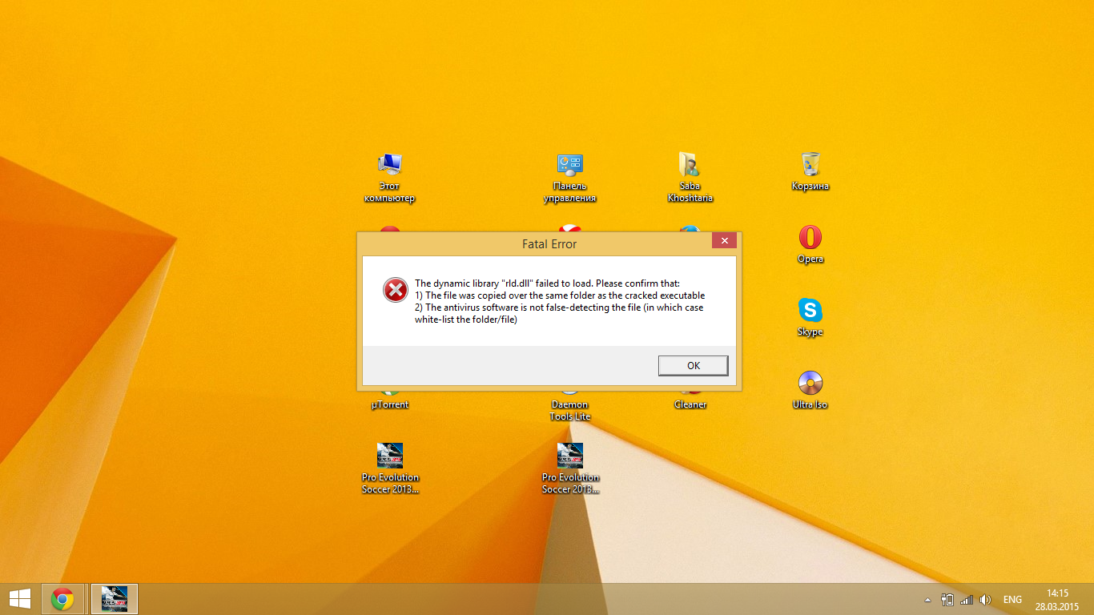The width and height of the screenshot is (1094, 615).
Task: Select the Skype desktop icon
Action: [810, 318]
